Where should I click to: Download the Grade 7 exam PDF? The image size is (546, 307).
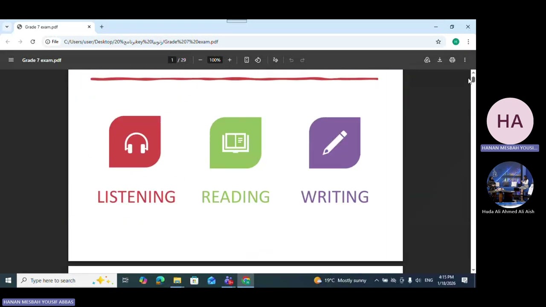click(x=440, y=60)
